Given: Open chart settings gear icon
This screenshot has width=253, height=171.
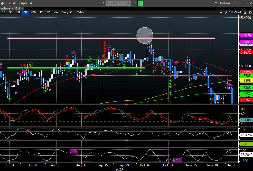Looking at the screenshot, I should (250, 12).
